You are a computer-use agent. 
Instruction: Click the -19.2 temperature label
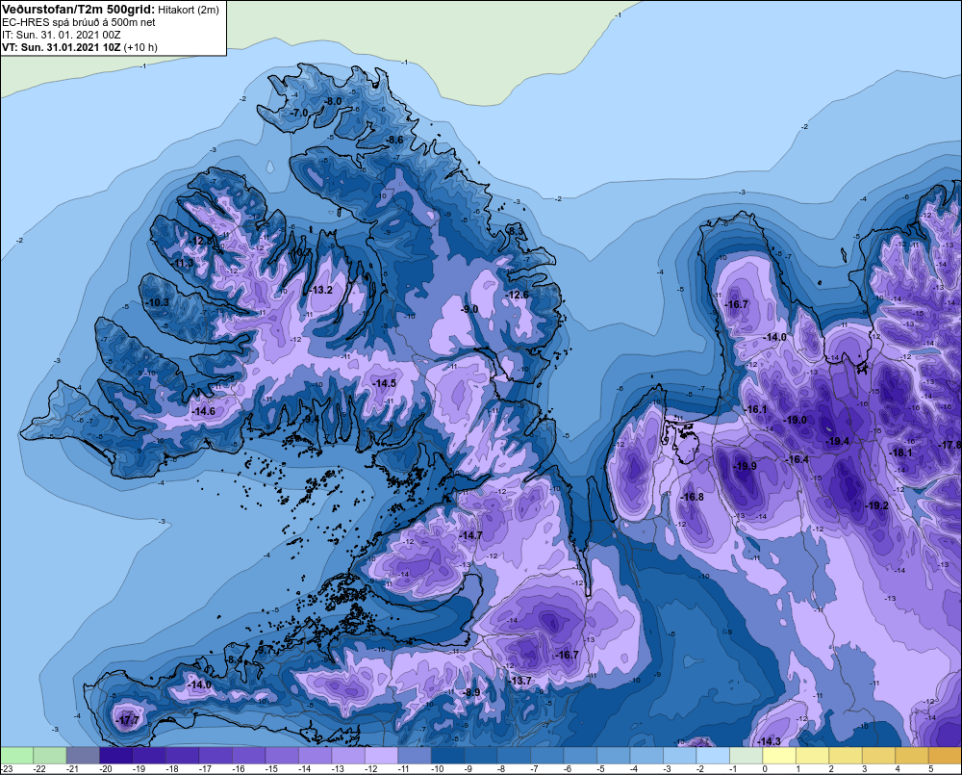(876, 505)
